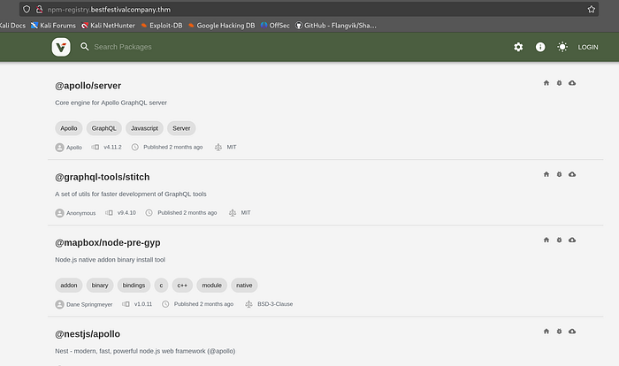
Task: Click the native keyword tag
Action: [244, 285]
